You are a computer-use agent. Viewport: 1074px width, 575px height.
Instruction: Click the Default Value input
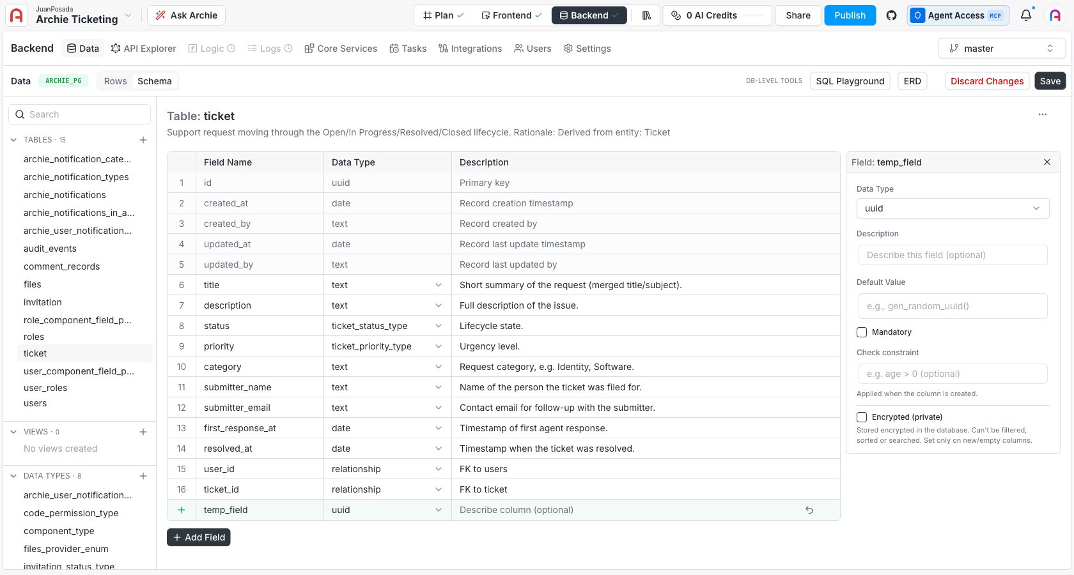coord(953,306)
